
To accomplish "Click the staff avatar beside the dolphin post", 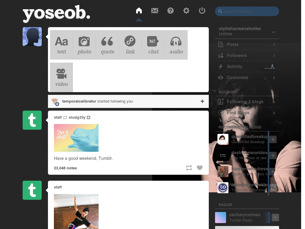I will pos(32,120).
